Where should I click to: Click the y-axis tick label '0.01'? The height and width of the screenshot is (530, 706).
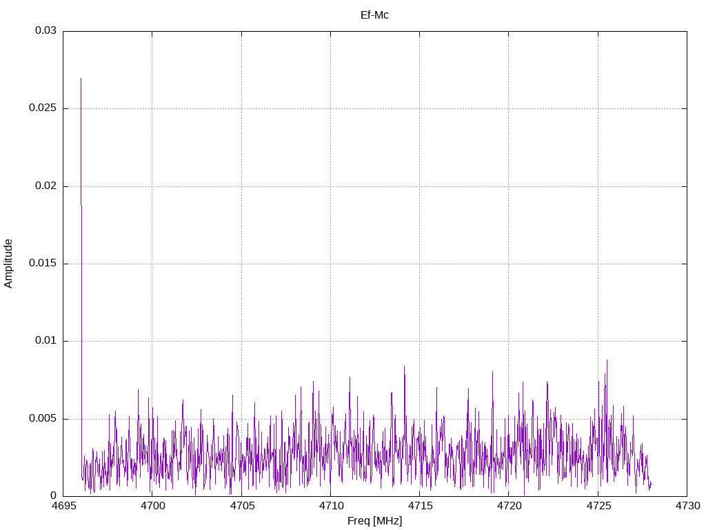point(46,341)
